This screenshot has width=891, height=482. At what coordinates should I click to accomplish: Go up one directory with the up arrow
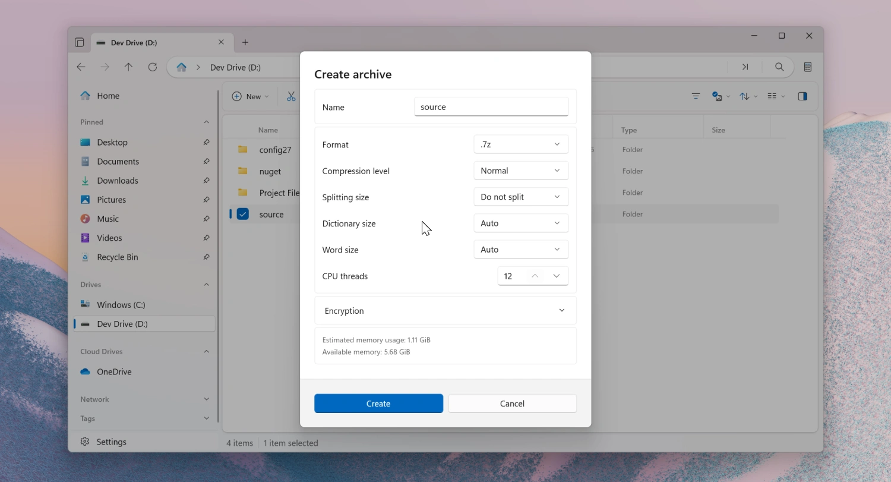[x=128, y=67]
